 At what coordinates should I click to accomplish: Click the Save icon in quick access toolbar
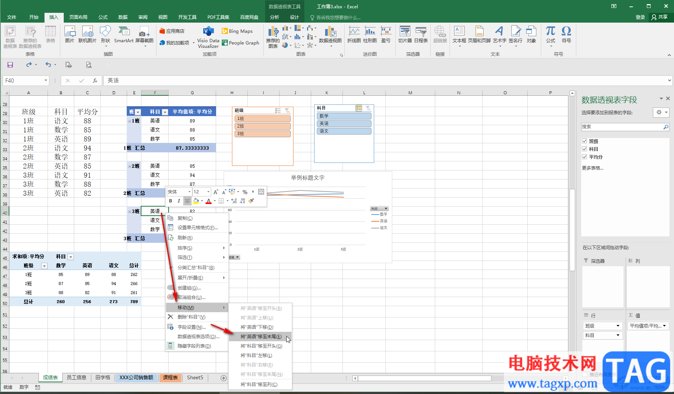(x=10, y=65)
